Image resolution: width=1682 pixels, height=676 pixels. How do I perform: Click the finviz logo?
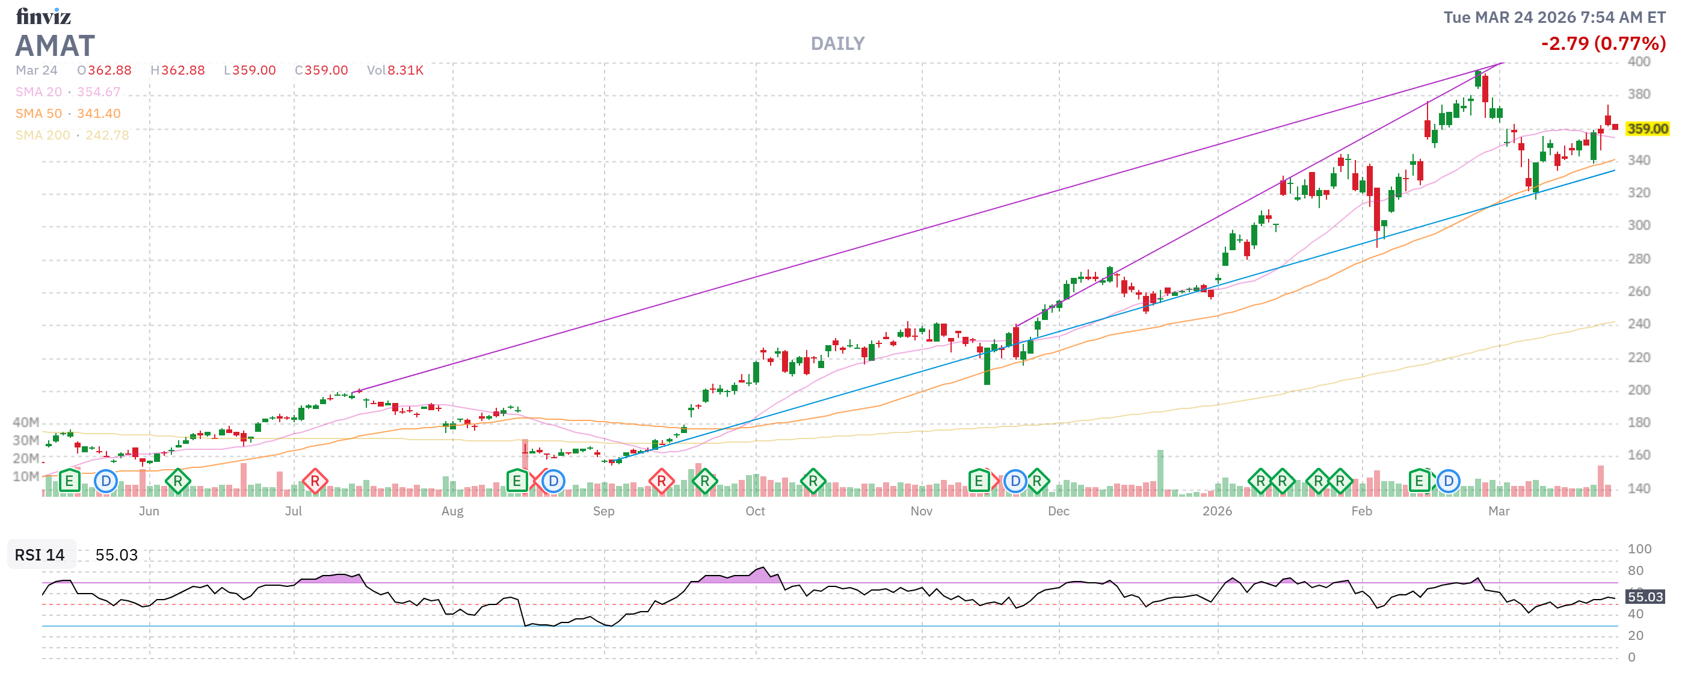point(43,16)
